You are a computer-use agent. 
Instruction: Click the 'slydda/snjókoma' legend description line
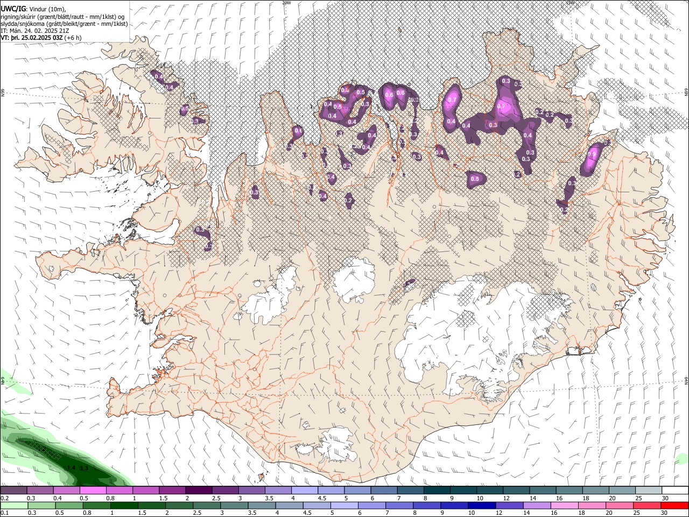(64, 24)
